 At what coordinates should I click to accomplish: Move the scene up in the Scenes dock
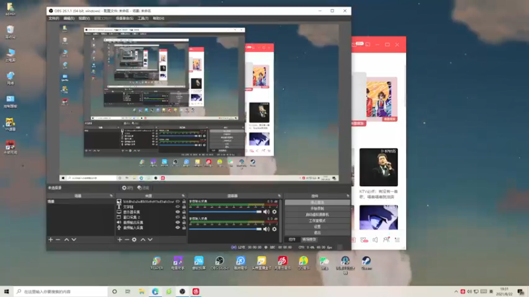pyautogui.click(x=67, y=240)
